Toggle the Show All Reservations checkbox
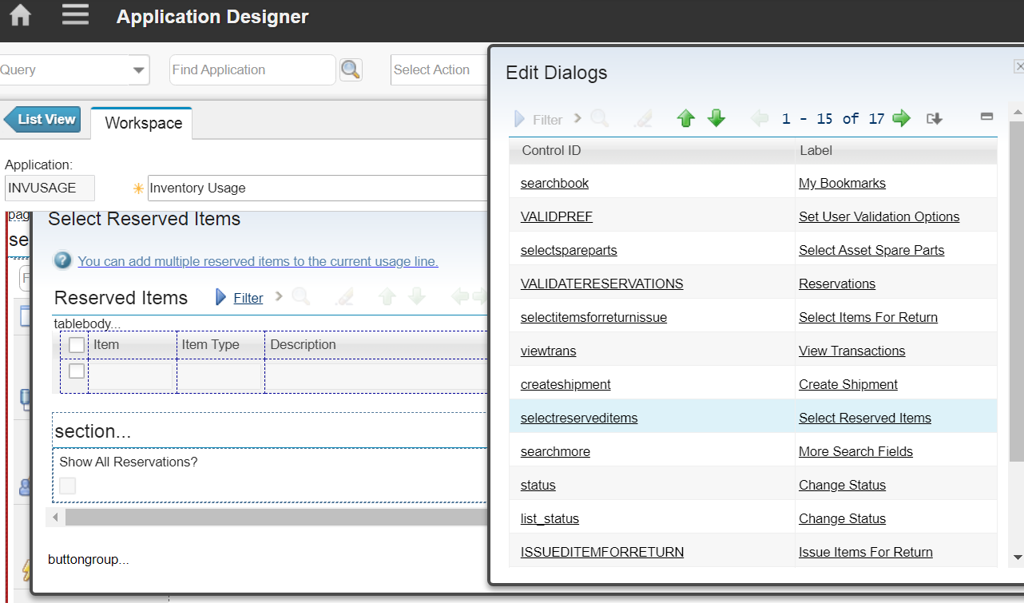 67,486
